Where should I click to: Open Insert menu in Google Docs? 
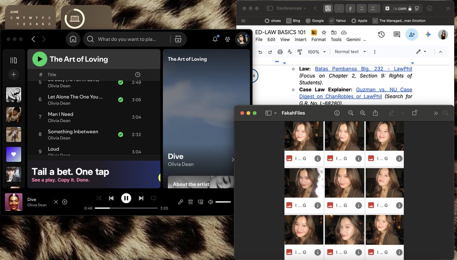tap(300, 39)
